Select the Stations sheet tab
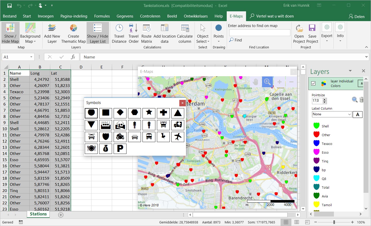 pos(38,214)
